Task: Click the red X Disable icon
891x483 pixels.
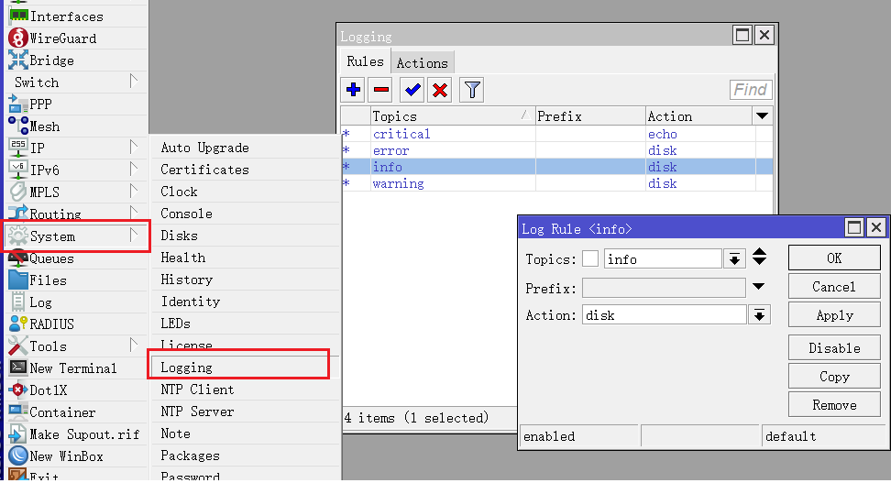Action: coord(440,90)
